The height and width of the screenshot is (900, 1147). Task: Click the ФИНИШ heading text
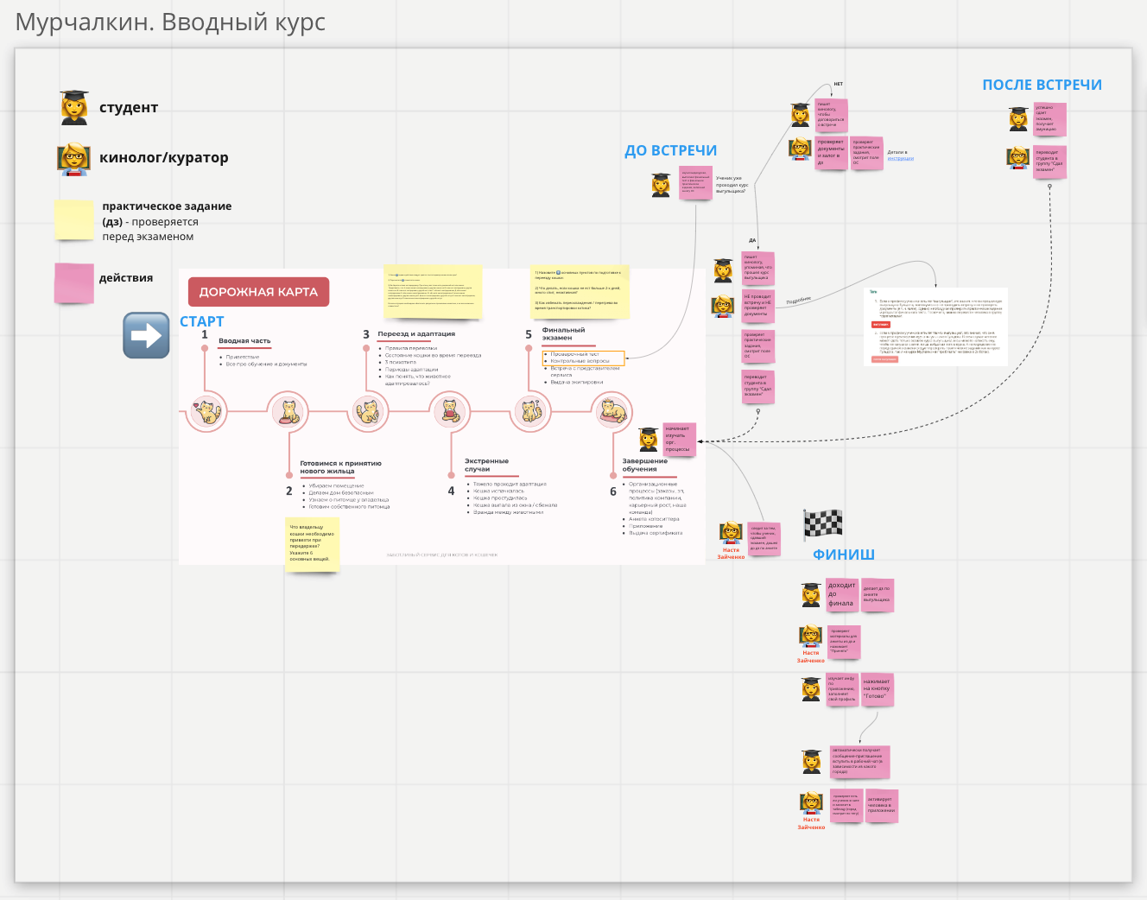[x=843, y=555]
